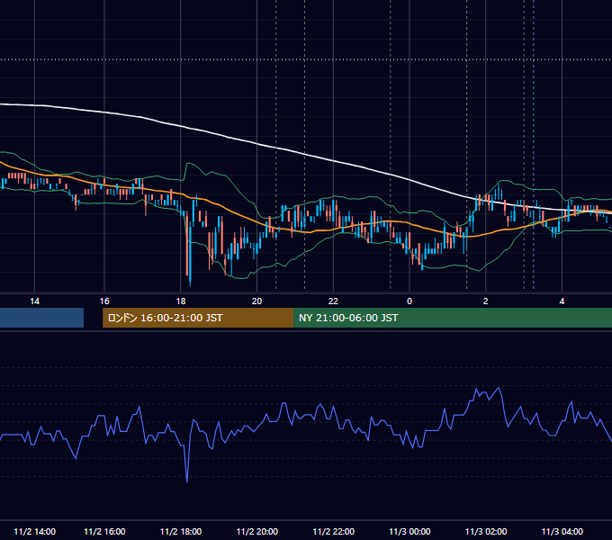Click the 14 hour label on price chart axis
This screenshot has height=540, width=612.
[35, 301]
